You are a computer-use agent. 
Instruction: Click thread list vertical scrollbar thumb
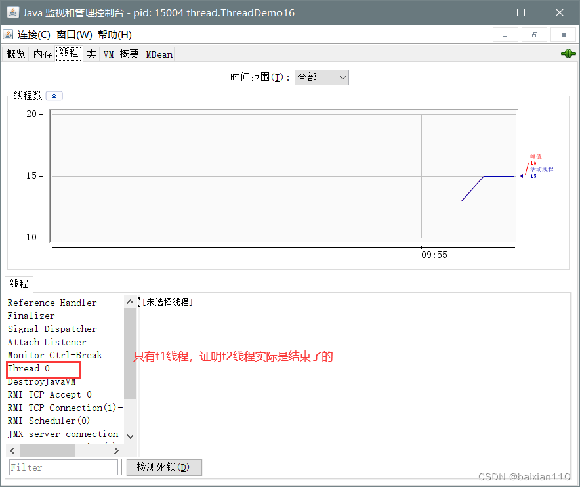pos(130,354)
